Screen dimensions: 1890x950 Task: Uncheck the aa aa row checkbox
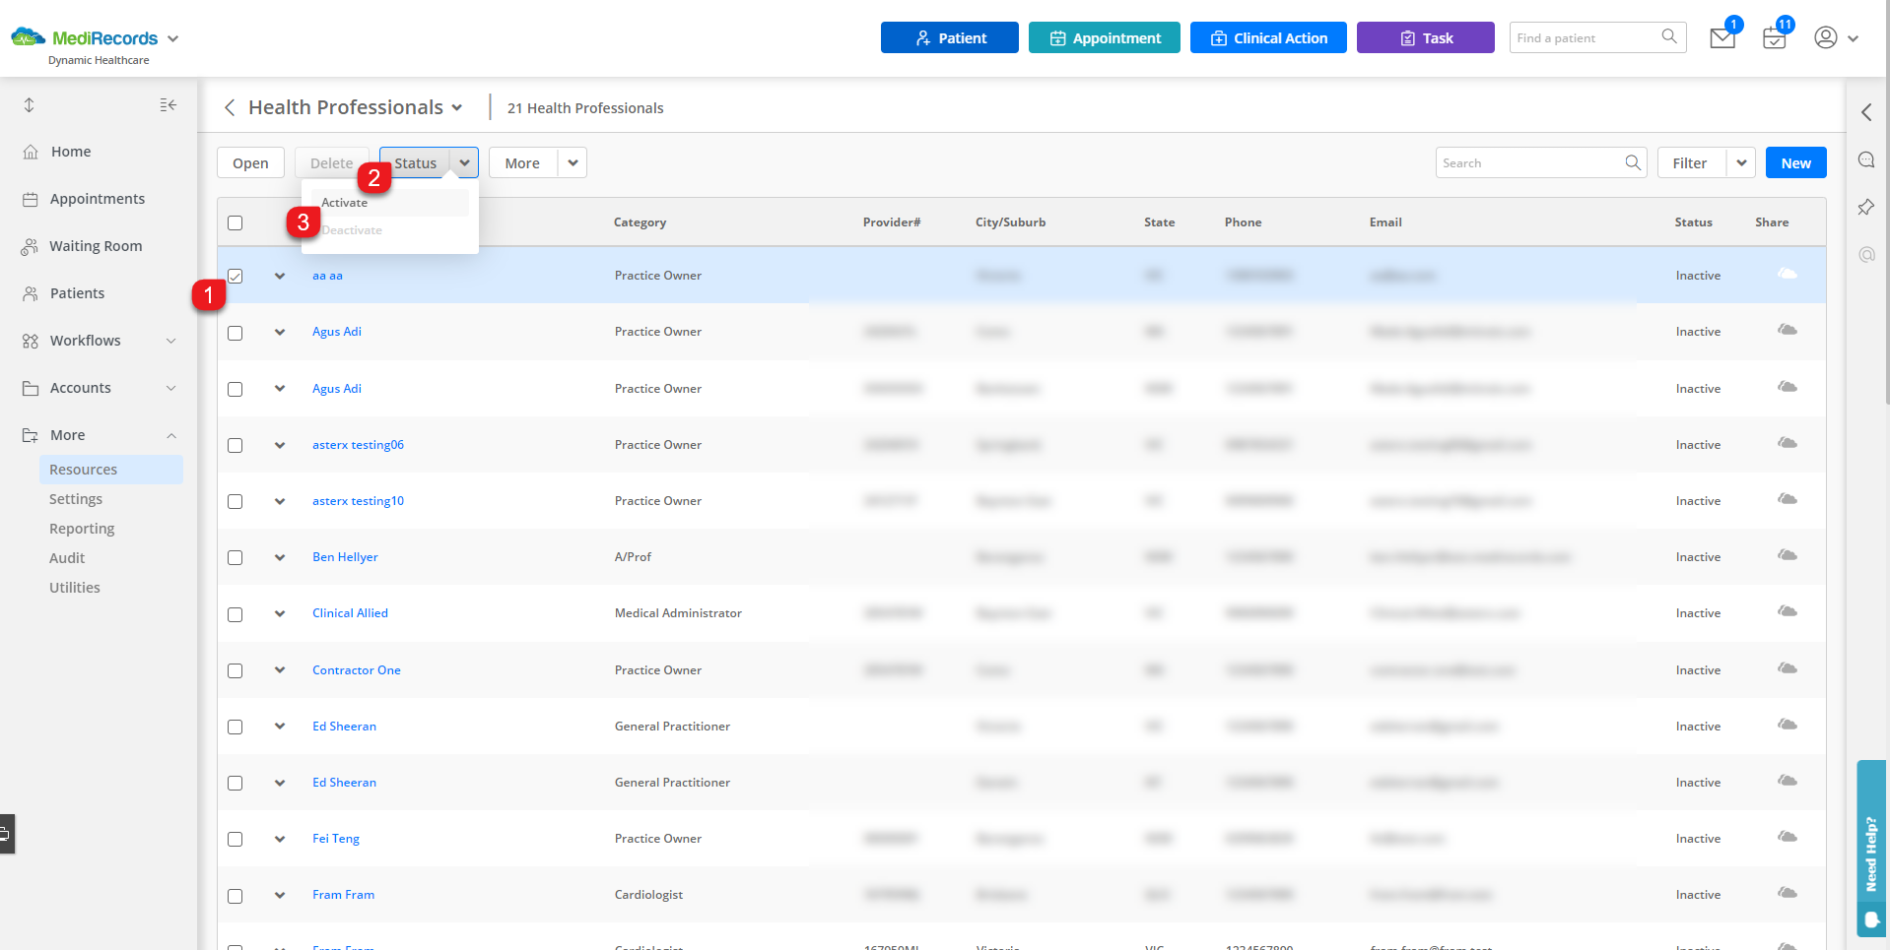(235, 276)
